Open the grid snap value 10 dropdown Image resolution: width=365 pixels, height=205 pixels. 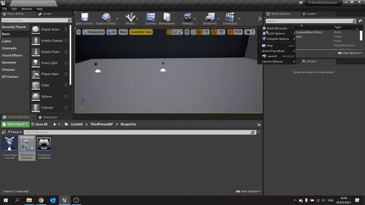[x=206, y=32]
